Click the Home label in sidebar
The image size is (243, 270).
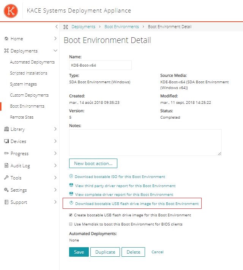[x=17, y=38]
